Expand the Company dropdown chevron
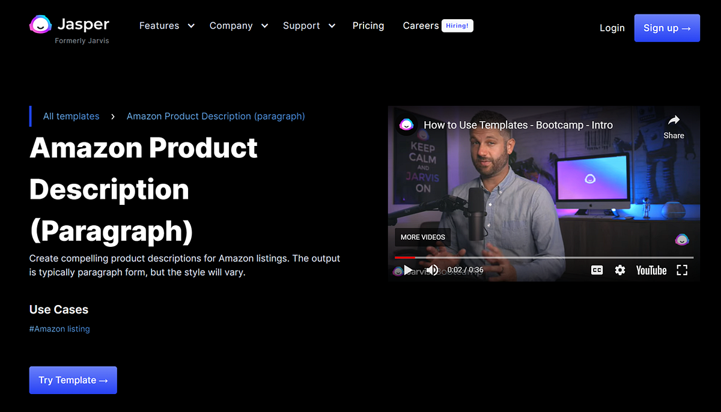Screen dimensions: 721x412 click(264, 26)
